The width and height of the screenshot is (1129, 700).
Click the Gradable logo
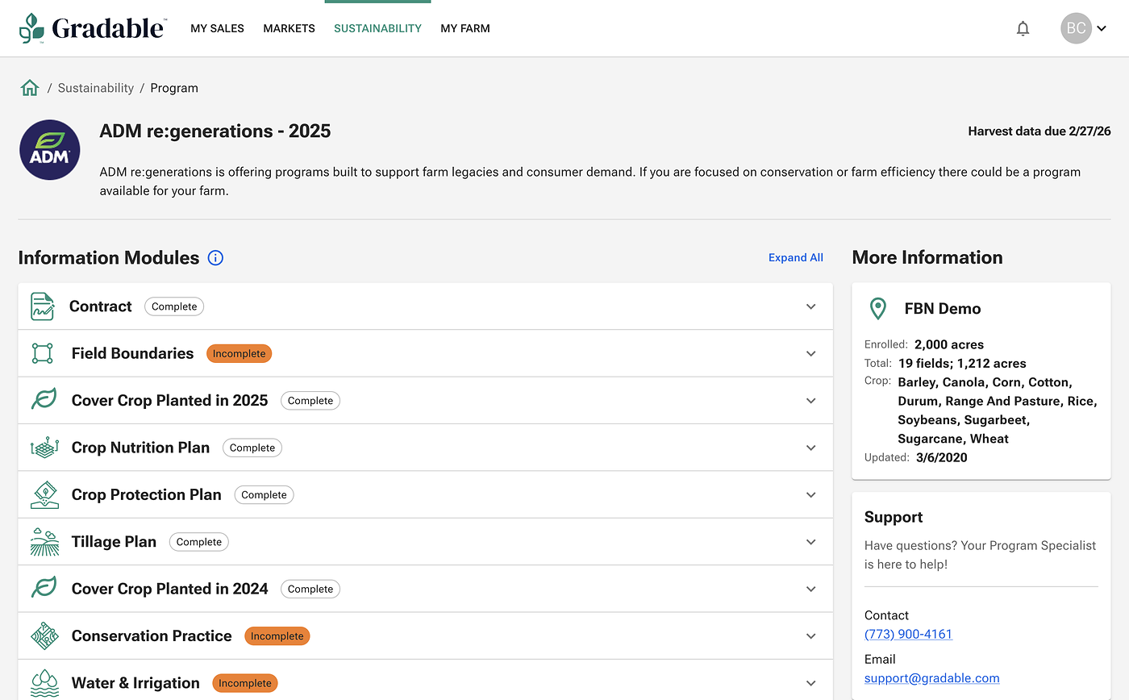(x=92, y=28)
